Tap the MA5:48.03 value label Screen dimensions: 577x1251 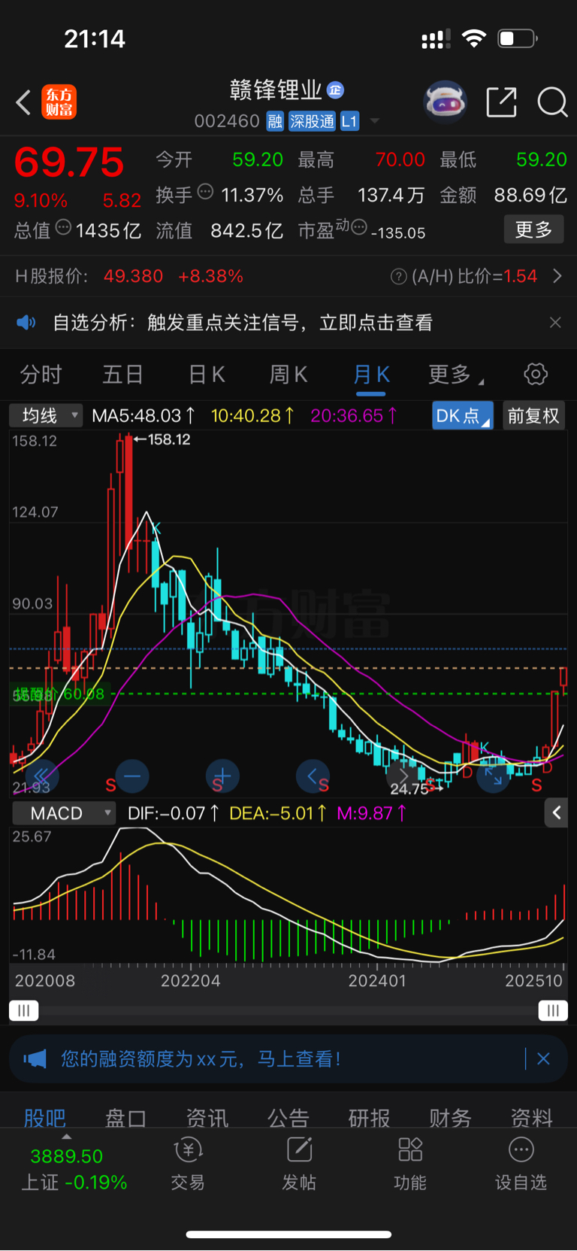[143, 415]
